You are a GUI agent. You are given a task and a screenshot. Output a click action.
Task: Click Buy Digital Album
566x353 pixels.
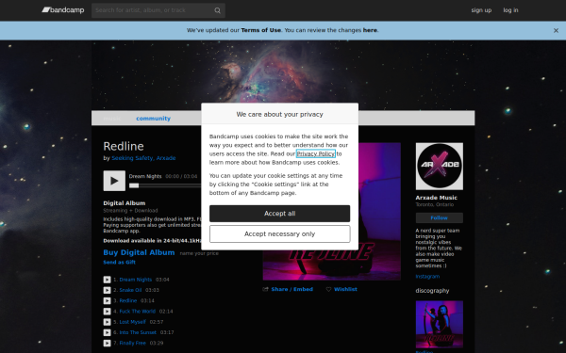click(x=139, y=252)
